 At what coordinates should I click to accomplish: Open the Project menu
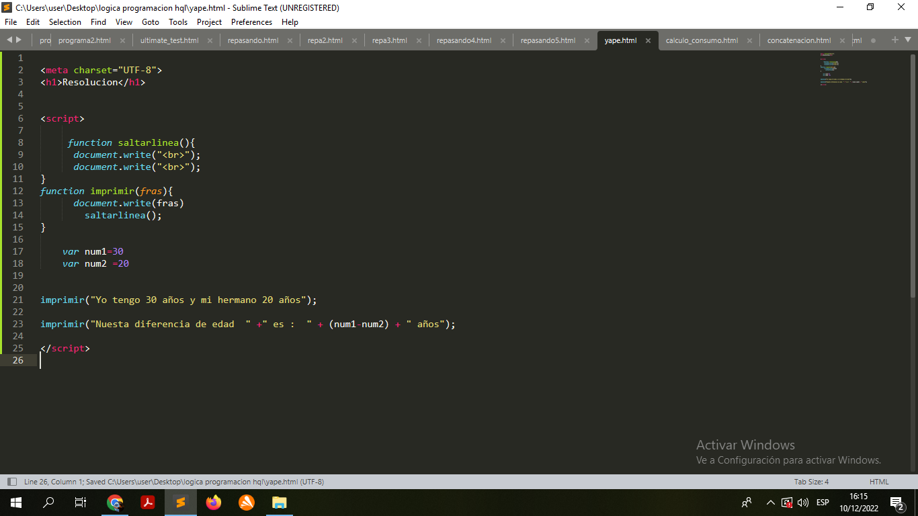(x=210, y=22)
